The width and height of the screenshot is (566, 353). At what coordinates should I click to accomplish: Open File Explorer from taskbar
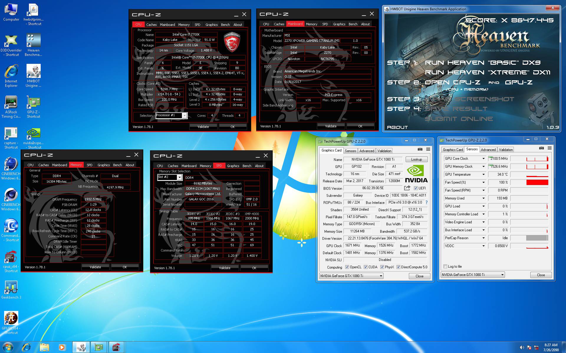(44, 347)
